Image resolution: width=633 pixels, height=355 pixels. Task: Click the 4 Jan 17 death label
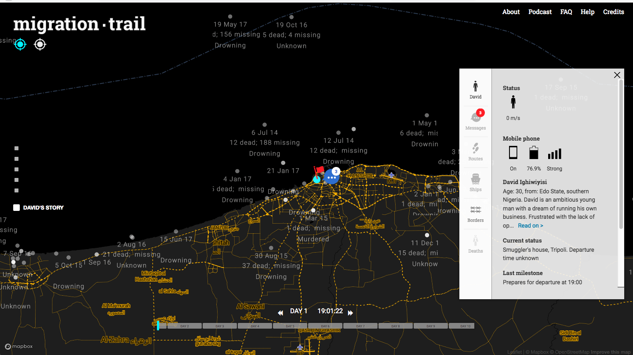[x=237, y=179]
